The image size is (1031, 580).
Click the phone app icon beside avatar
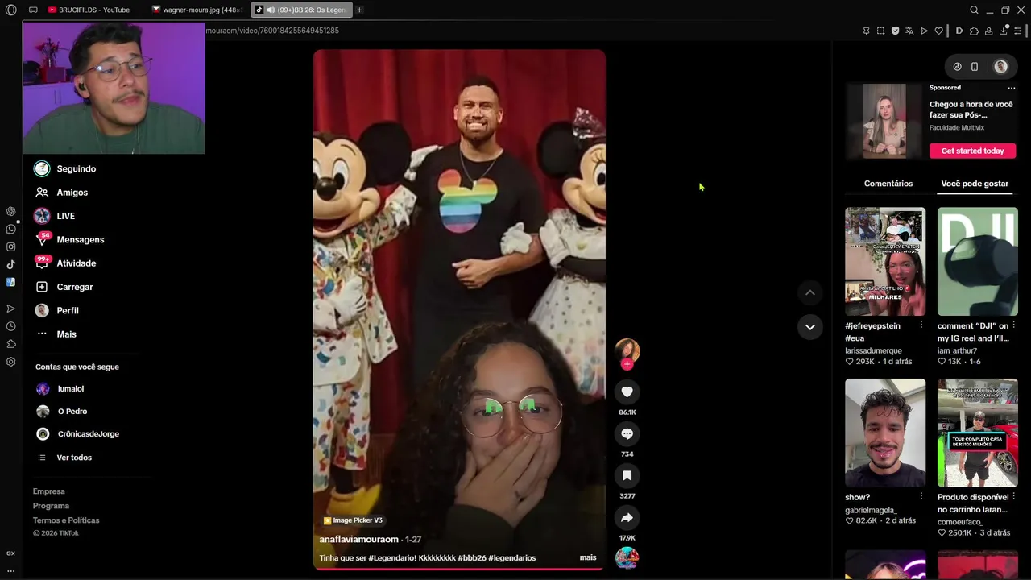pyautogui.click(x=974, y=67)
